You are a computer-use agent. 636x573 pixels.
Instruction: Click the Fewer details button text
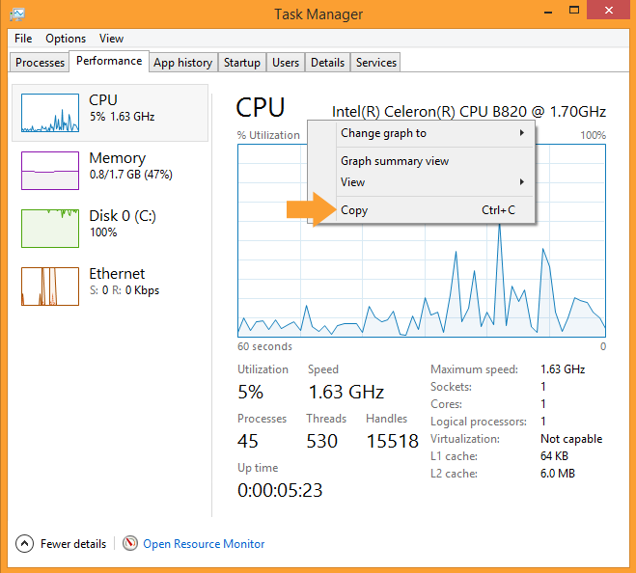(73, 544)
